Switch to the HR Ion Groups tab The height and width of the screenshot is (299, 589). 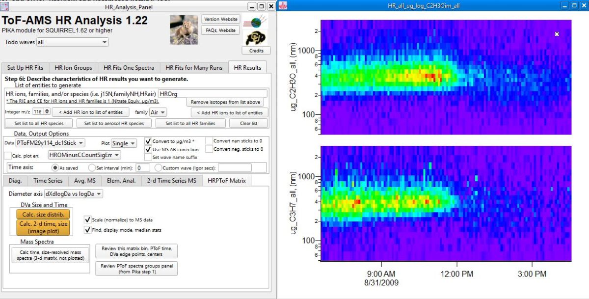click(73, 68)
